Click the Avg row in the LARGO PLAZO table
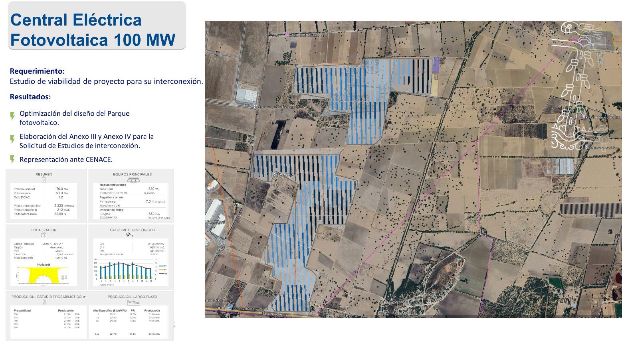Screen dimensions: 622x341 click(127, 334)
